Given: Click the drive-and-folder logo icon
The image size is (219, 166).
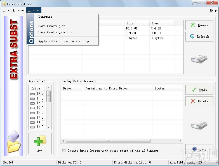Looking at the screenshot, I should (x=13, y=141).
